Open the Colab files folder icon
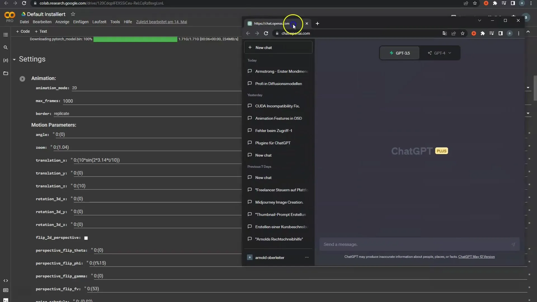 pos(6,73)
